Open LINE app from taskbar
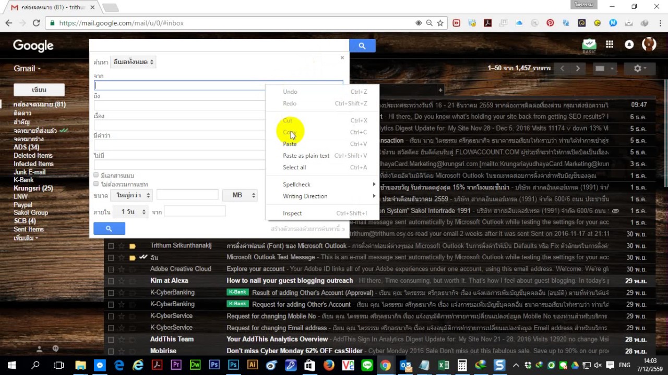Image resolution: width=668 pixels, height=375 pixels. point(366,365)
